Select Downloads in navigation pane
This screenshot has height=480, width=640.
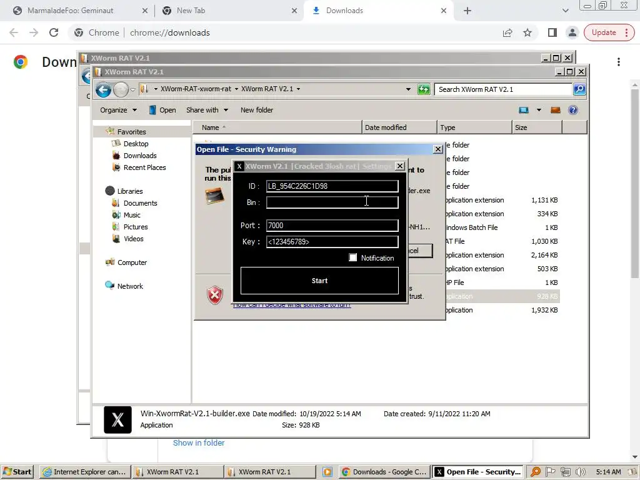pos(139,156)
